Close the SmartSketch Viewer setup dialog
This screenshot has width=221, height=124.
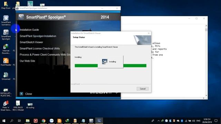(149, 33)
